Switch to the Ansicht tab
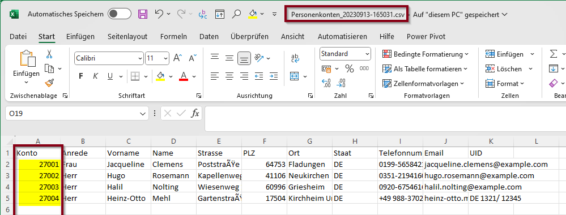The image size is (566, 215). point(292,36)
